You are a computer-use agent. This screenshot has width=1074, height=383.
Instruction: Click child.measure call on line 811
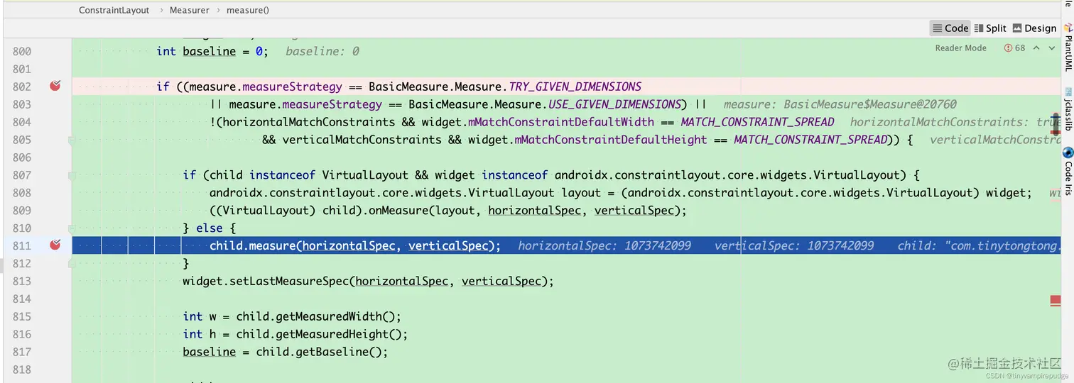click(251, 245)
